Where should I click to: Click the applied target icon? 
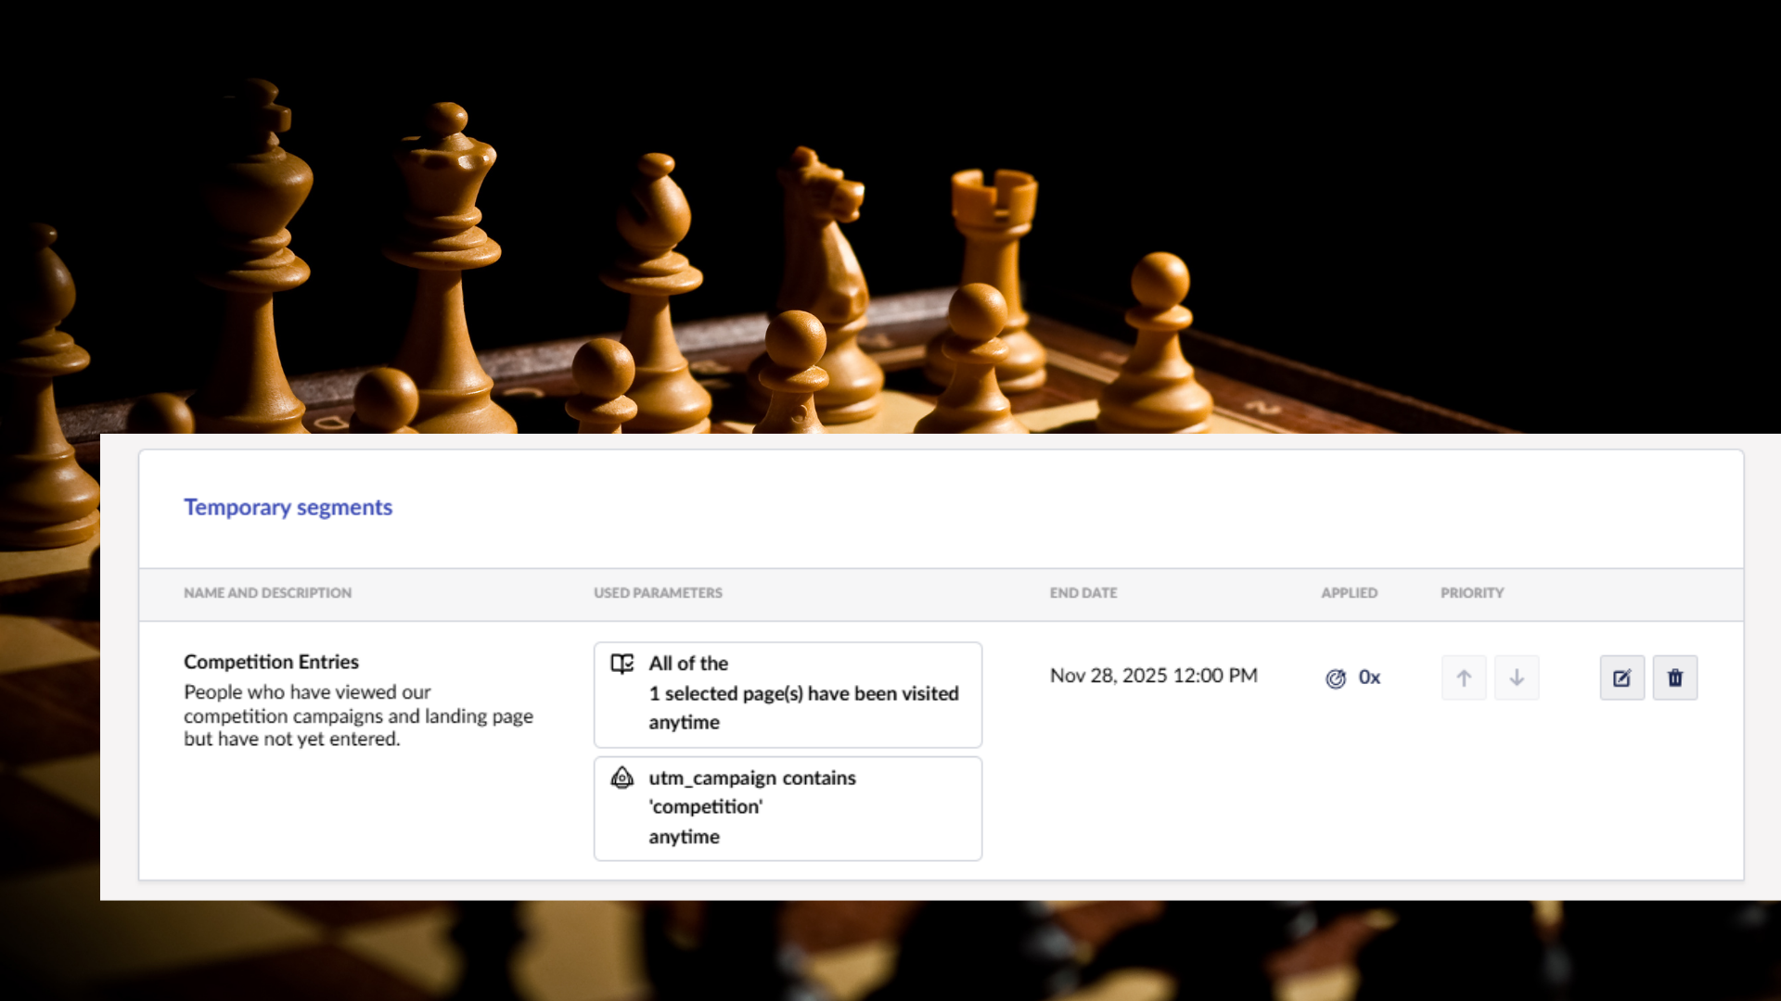coord(1336,678)
